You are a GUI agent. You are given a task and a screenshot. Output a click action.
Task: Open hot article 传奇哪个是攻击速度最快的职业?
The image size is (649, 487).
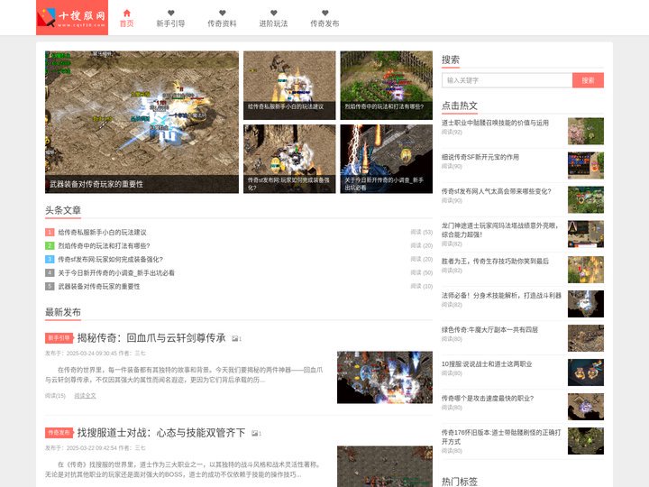coord(488,399)
